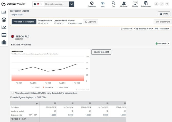
Task: Open the country flag selector dropdown
Action: click(x=38, y=4)
